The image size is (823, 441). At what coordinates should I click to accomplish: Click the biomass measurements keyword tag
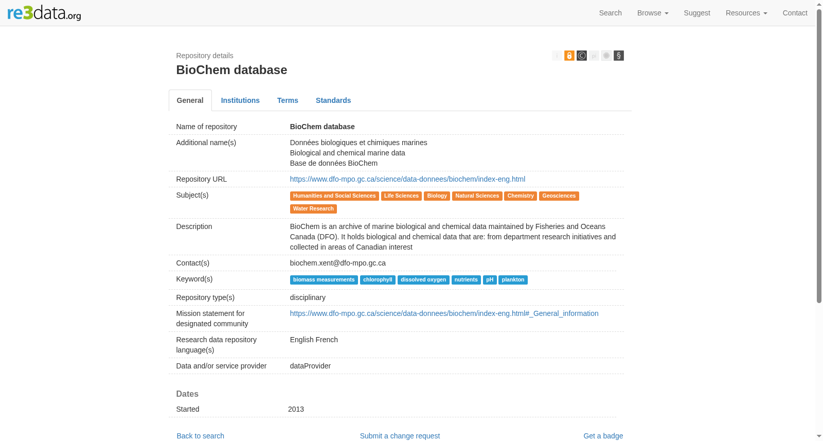(324, 280)
